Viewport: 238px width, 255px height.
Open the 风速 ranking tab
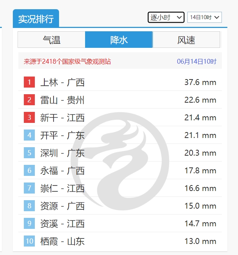coord(186,40)
